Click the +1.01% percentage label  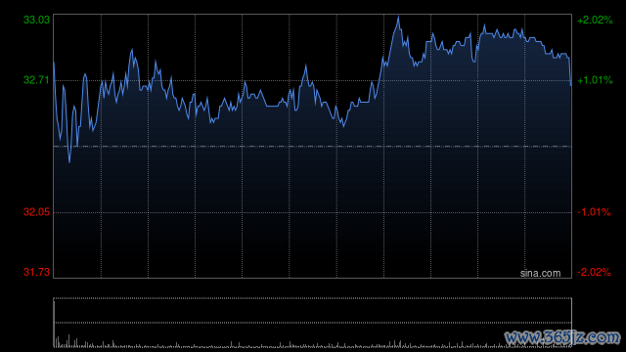pos(595,80)
